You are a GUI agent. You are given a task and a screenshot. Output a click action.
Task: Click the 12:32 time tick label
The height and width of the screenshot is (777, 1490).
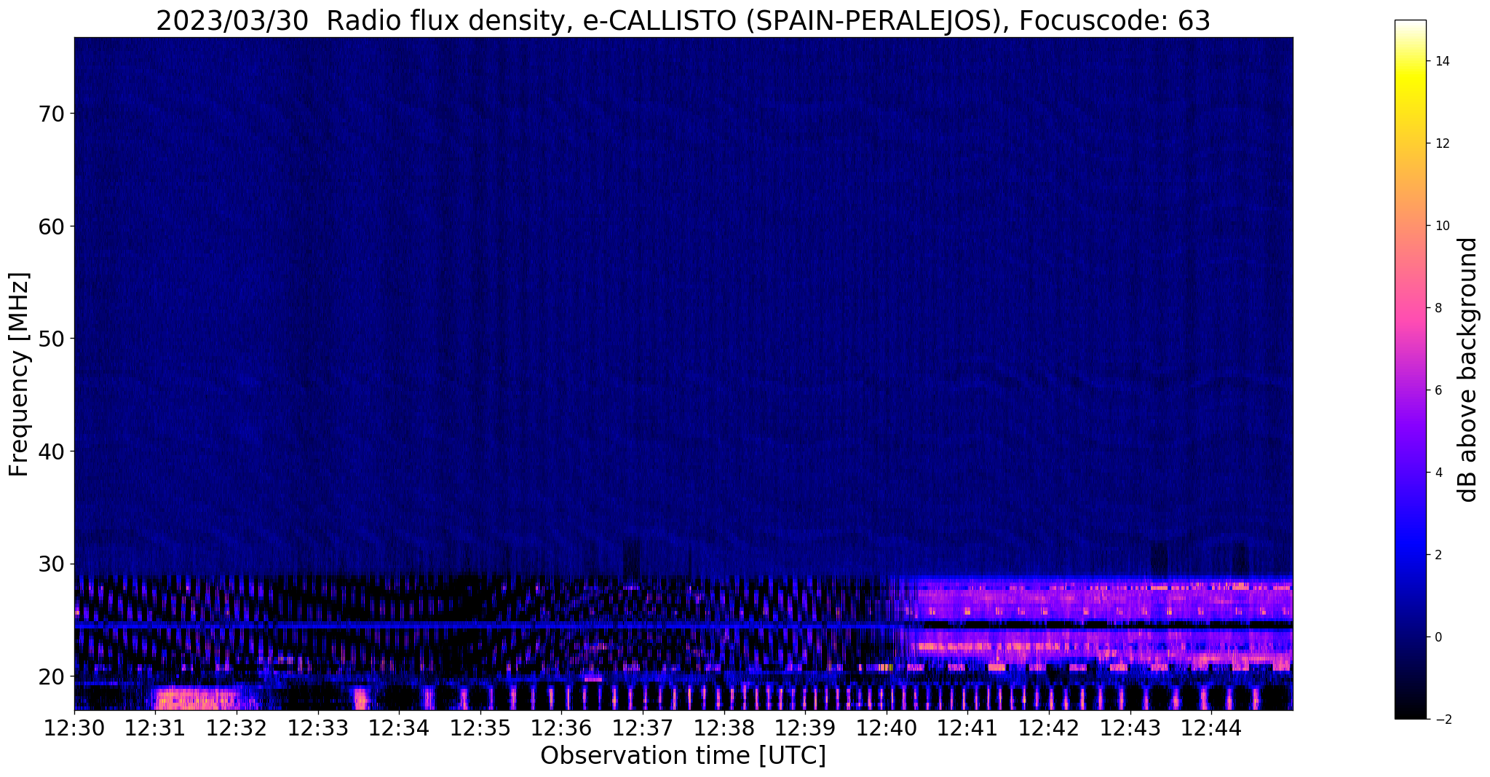click(237, 727)
